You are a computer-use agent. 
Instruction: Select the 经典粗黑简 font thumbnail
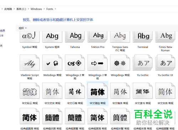(x=98, y=116)
